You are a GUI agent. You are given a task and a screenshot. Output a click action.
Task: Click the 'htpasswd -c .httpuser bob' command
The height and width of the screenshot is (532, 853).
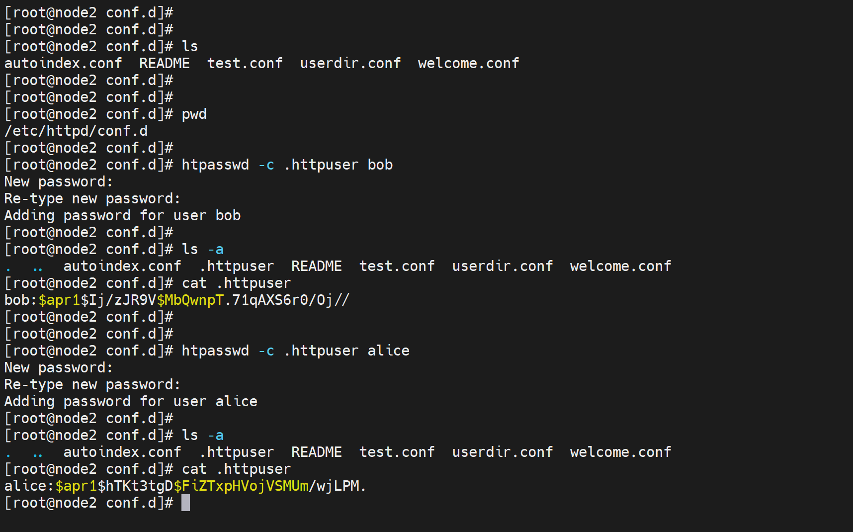click(287, 165)
